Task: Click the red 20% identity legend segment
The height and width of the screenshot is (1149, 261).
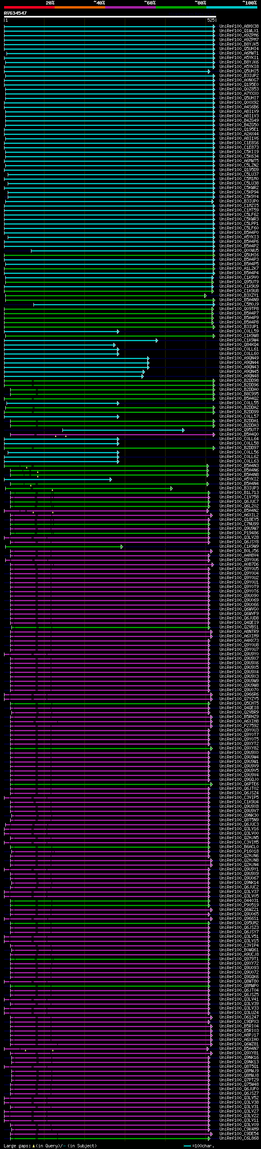Action: coord(29,8)
